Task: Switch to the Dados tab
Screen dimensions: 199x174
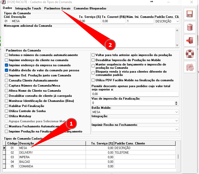Action: coord(7,8)
